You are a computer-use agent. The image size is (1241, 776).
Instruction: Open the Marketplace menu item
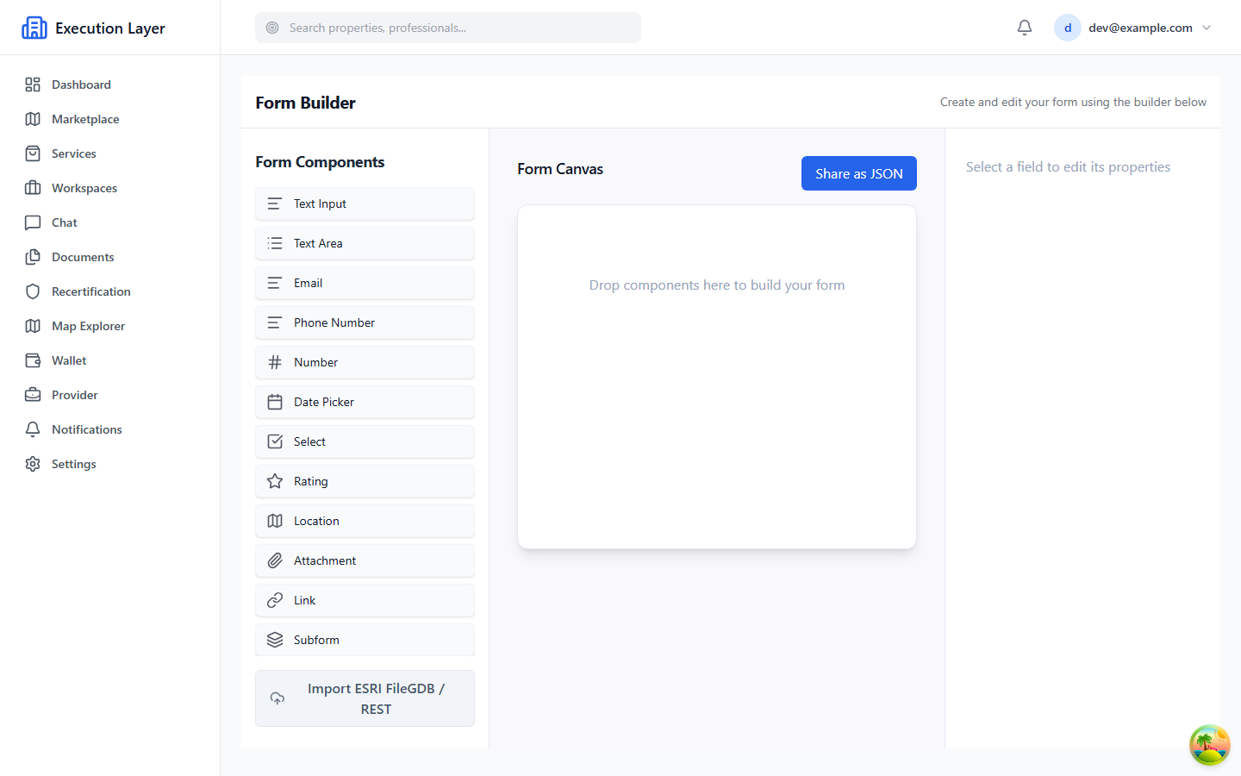click(110, 119)
